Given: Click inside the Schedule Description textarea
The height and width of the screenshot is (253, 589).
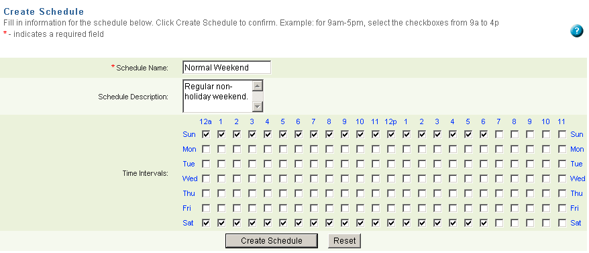Looking at the screenshot, I should coord(218,96).
